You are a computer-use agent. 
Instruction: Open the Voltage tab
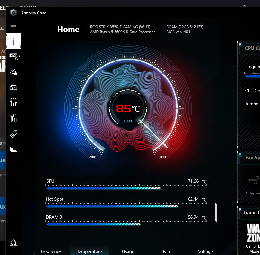[x=205, y=251]
